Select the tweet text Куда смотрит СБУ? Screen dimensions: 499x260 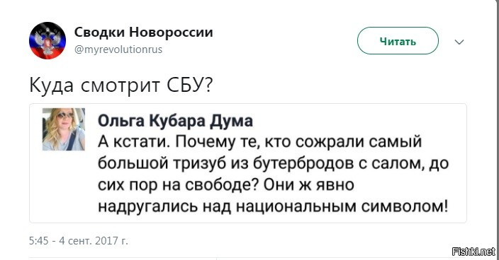120,85
